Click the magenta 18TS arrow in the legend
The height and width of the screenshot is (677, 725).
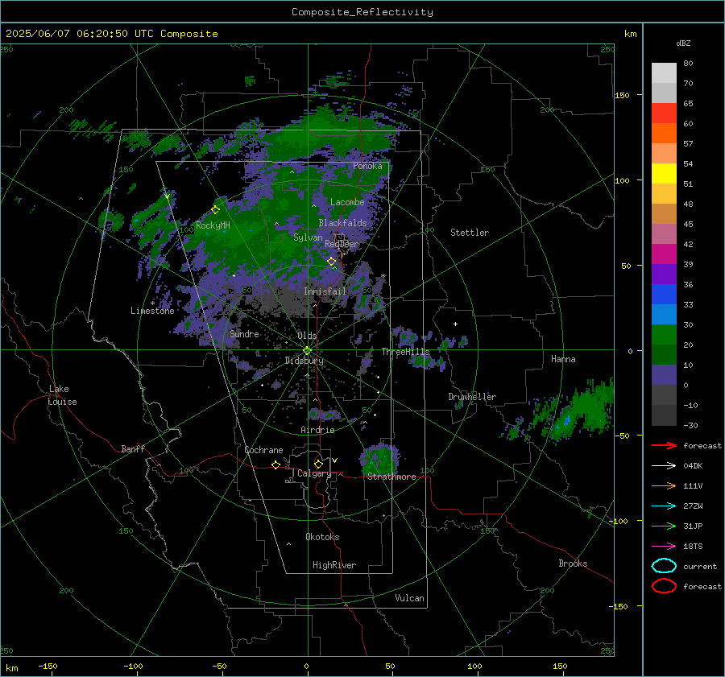click(x=664, y=547)
